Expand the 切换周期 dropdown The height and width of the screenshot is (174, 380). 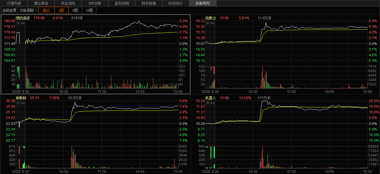[x=28, y=10]
